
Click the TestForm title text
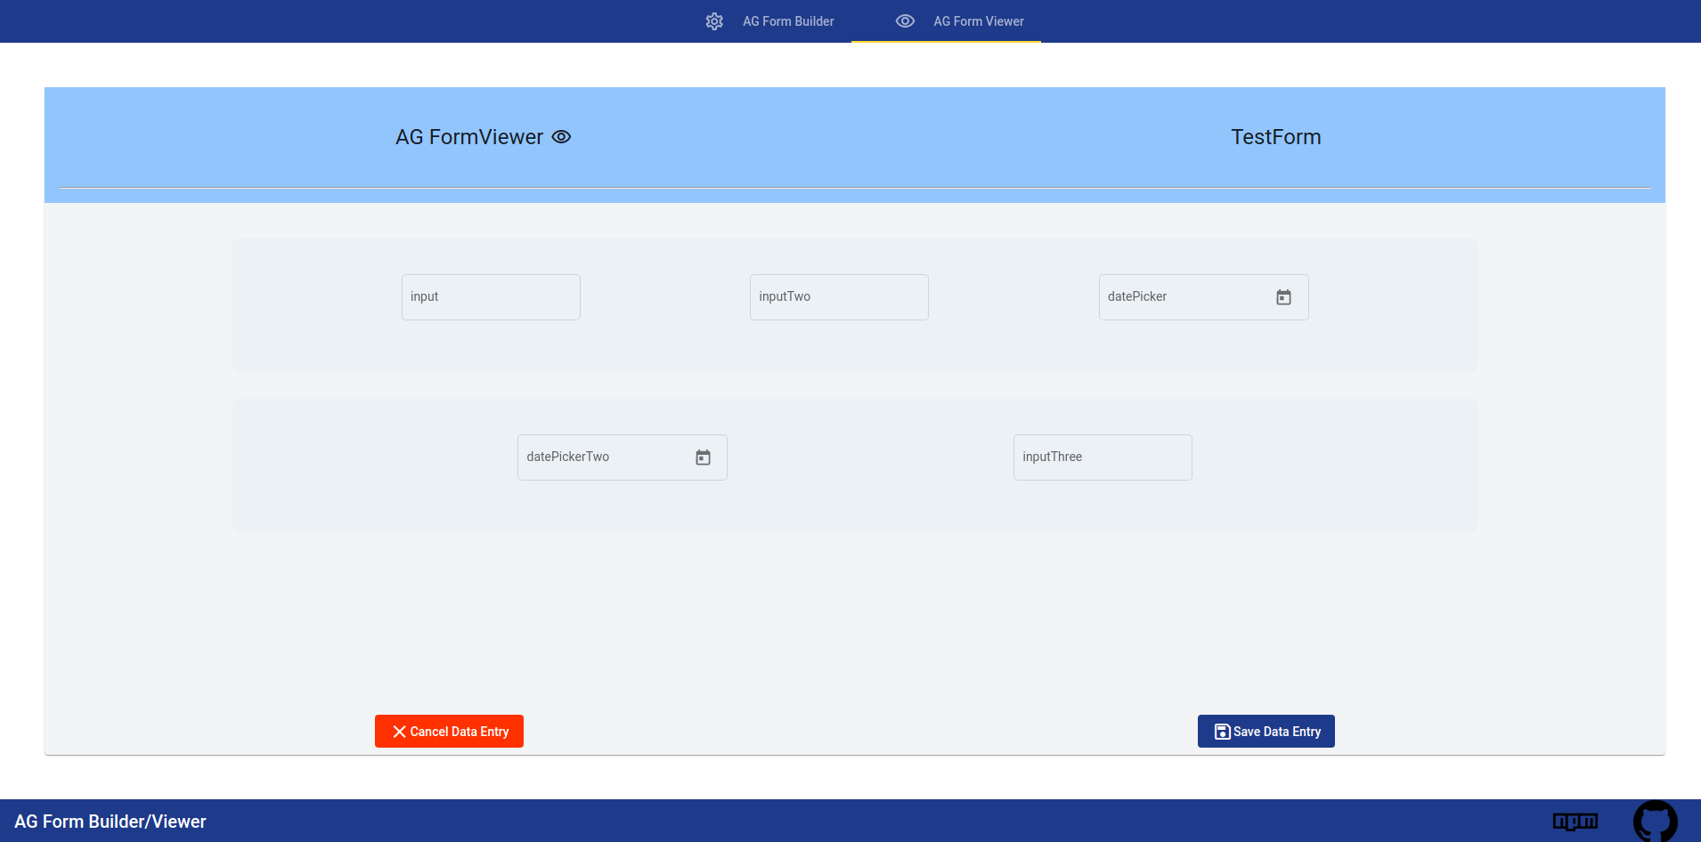click(x=1276, y=137)
